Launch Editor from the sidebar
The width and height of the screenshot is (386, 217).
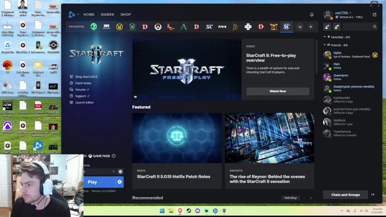(82, 102)
